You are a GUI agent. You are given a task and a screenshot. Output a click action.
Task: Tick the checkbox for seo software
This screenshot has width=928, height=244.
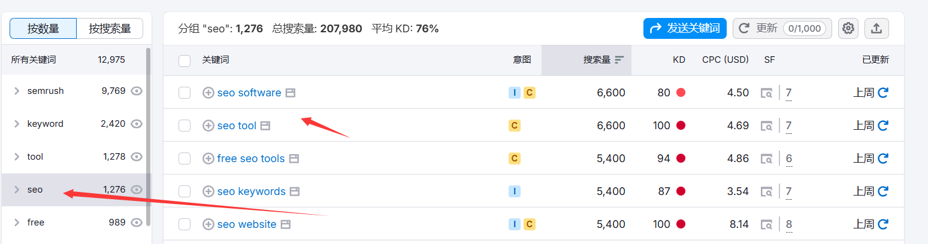(x=185, y=93)
